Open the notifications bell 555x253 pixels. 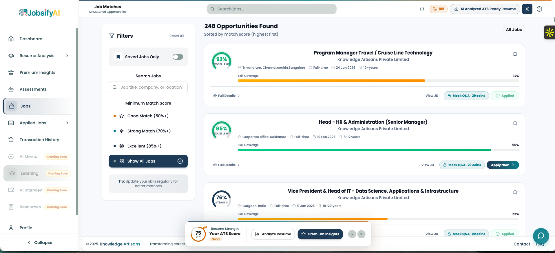point(422,9)
